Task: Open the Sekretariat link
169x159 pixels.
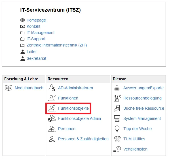Action: click(36, 58)
